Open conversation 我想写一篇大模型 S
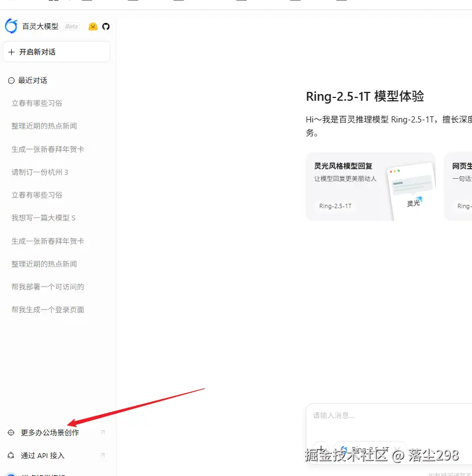This screenshot has width=472, height=476. tap(43, 218)
